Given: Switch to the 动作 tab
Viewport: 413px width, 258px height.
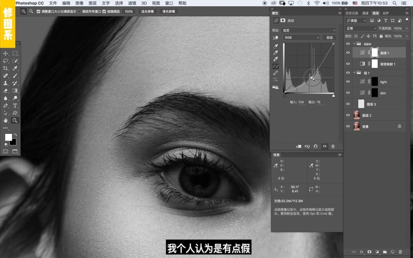Looking at the screenshot, I should pyautogui.click(x=386, y=13).
